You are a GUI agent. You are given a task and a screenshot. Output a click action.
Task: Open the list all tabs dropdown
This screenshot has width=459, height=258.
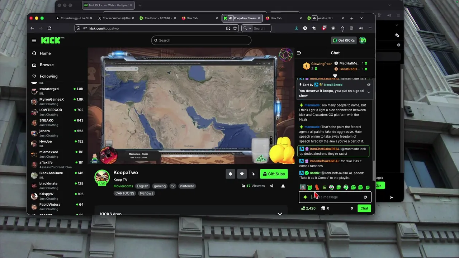(361, 18)
